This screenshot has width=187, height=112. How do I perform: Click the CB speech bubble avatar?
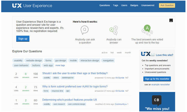157,101
